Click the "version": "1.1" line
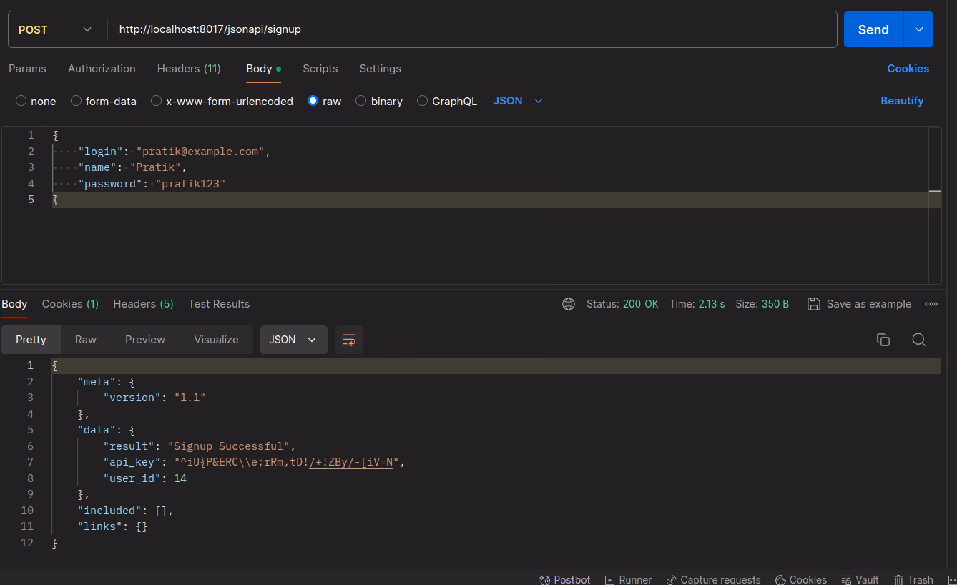Screen dimensions: 957x585 (x=154, y=398)
